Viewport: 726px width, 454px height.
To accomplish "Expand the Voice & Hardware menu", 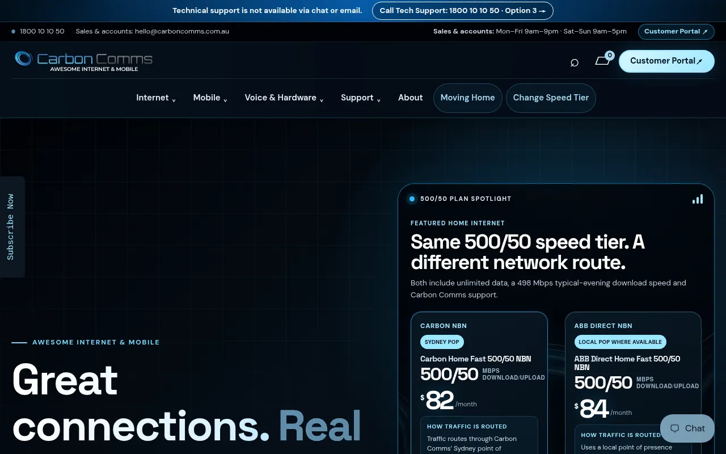I will (284, 98).
